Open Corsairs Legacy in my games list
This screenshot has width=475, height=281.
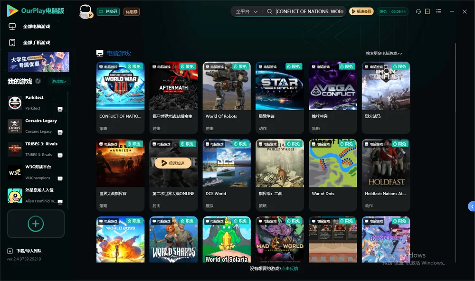tap(36, 126)
